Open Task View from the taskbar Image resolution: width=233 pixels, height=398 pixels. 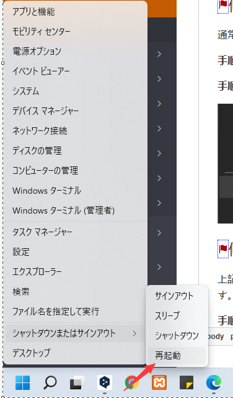(77, 382)
